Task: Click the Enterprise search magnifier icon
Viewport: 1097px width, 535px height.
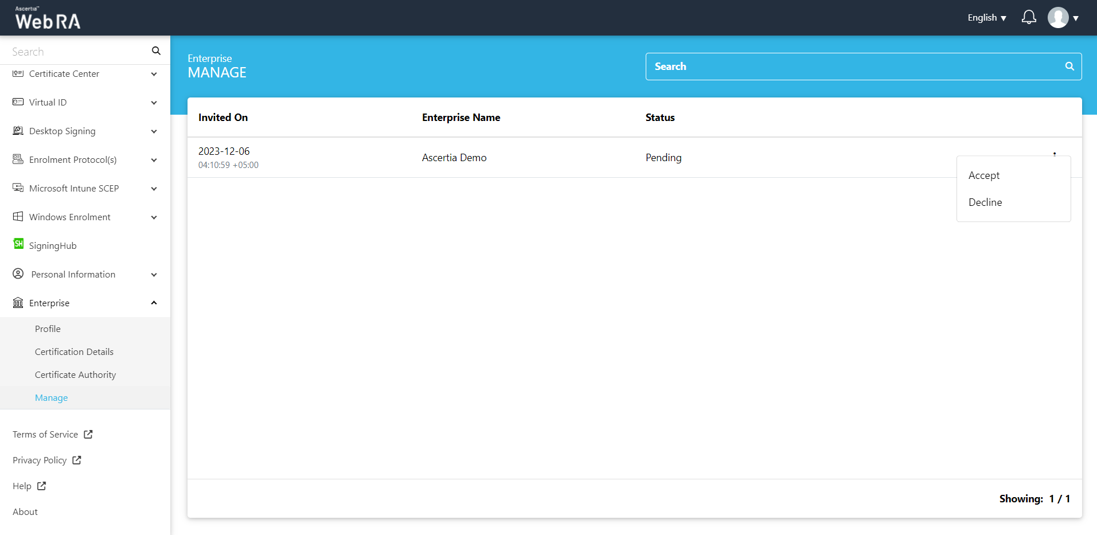Action: (x=1069, y=67)
